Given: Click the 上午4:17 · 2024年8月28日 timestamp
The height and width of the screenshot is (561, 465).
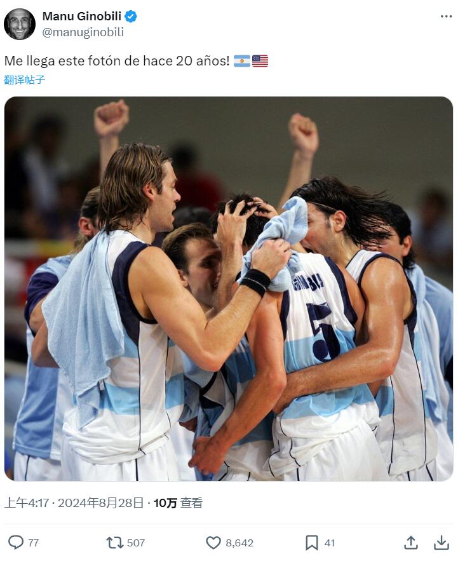Looking at the screenshot, I should [74, 503].
